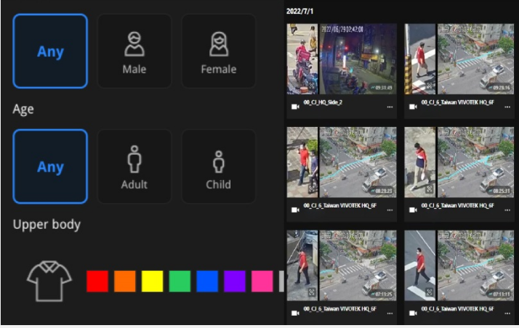
Task: Pick the blue upper body color
Action: tap(207, 282)
